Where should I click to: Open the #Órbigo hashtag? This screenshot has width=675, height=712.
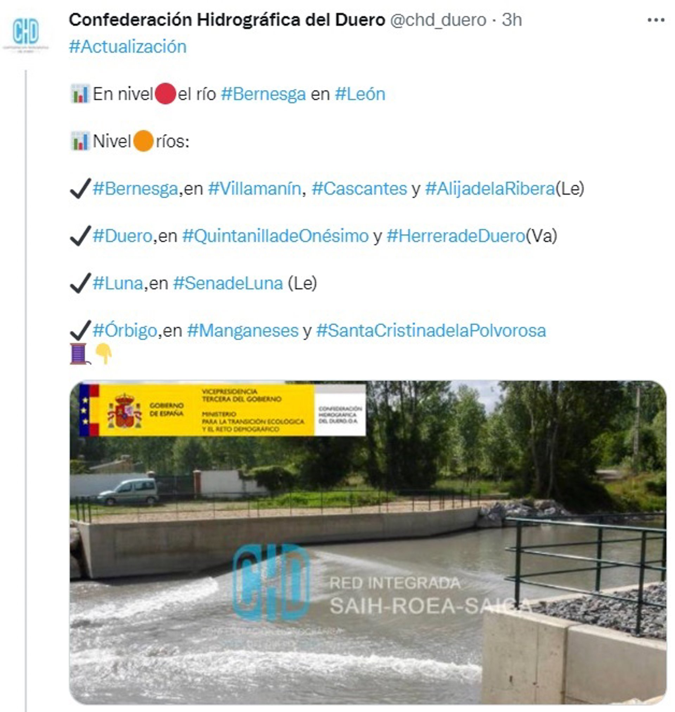(125, 330)
